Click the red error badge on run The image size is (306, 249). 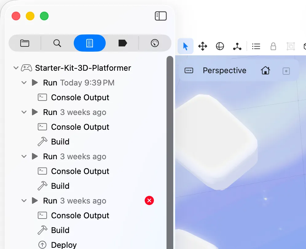pyautogui.click(x=149, y=200)
